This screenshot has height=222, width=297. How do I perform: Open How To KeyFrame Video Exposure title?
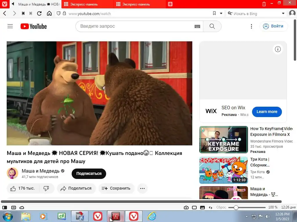click(x=271, y=132)
